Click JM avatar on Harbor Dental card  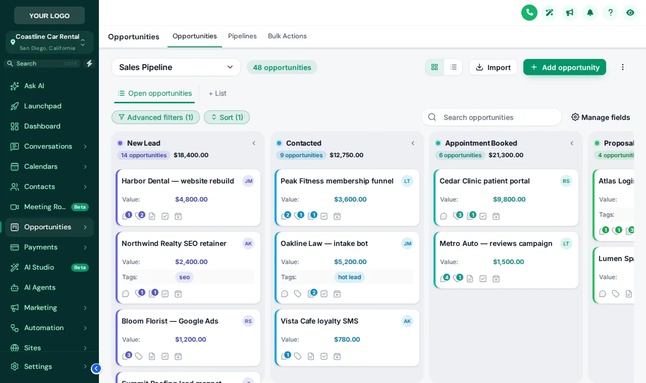(x=248, y=181)
